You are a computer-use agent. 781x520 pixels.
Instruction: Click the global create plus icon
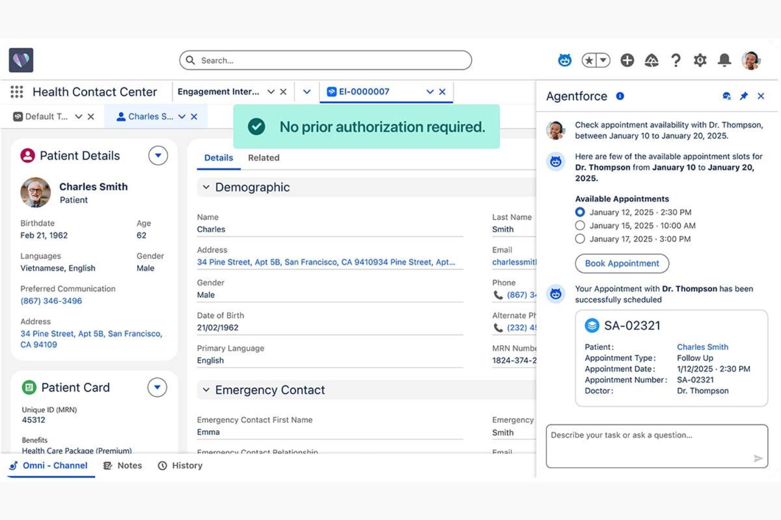pos(627,60)
